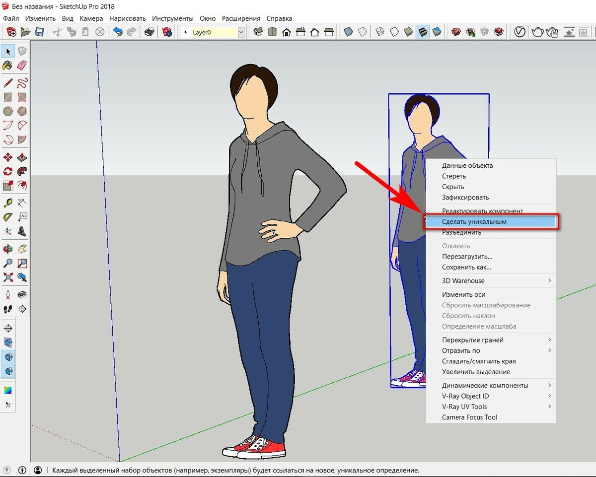Choose the Make Component tool
Viewport: 596px width, 477px height.
[x=22, y=51]
